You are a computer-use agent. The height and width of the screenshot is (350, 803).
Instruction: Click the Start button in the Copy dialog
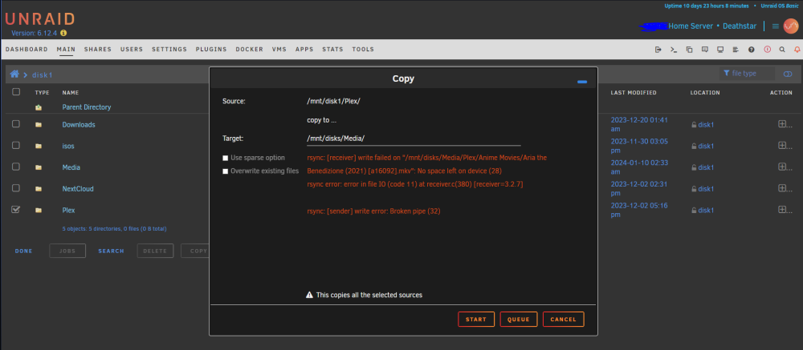coord(476,320)
